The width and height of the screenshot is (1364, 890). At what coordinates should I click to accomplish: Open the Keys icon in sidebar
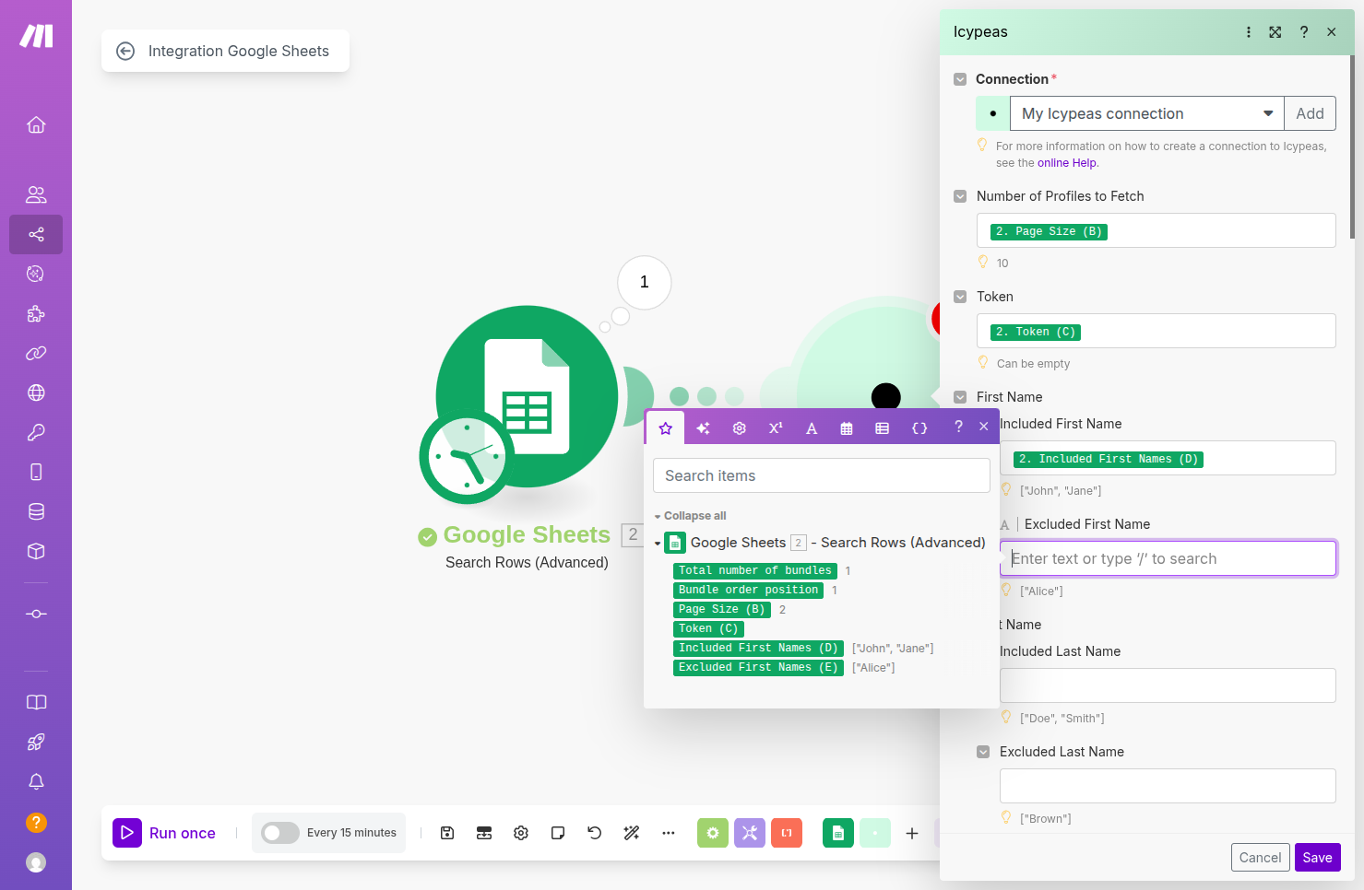click(x=36, y=432)
